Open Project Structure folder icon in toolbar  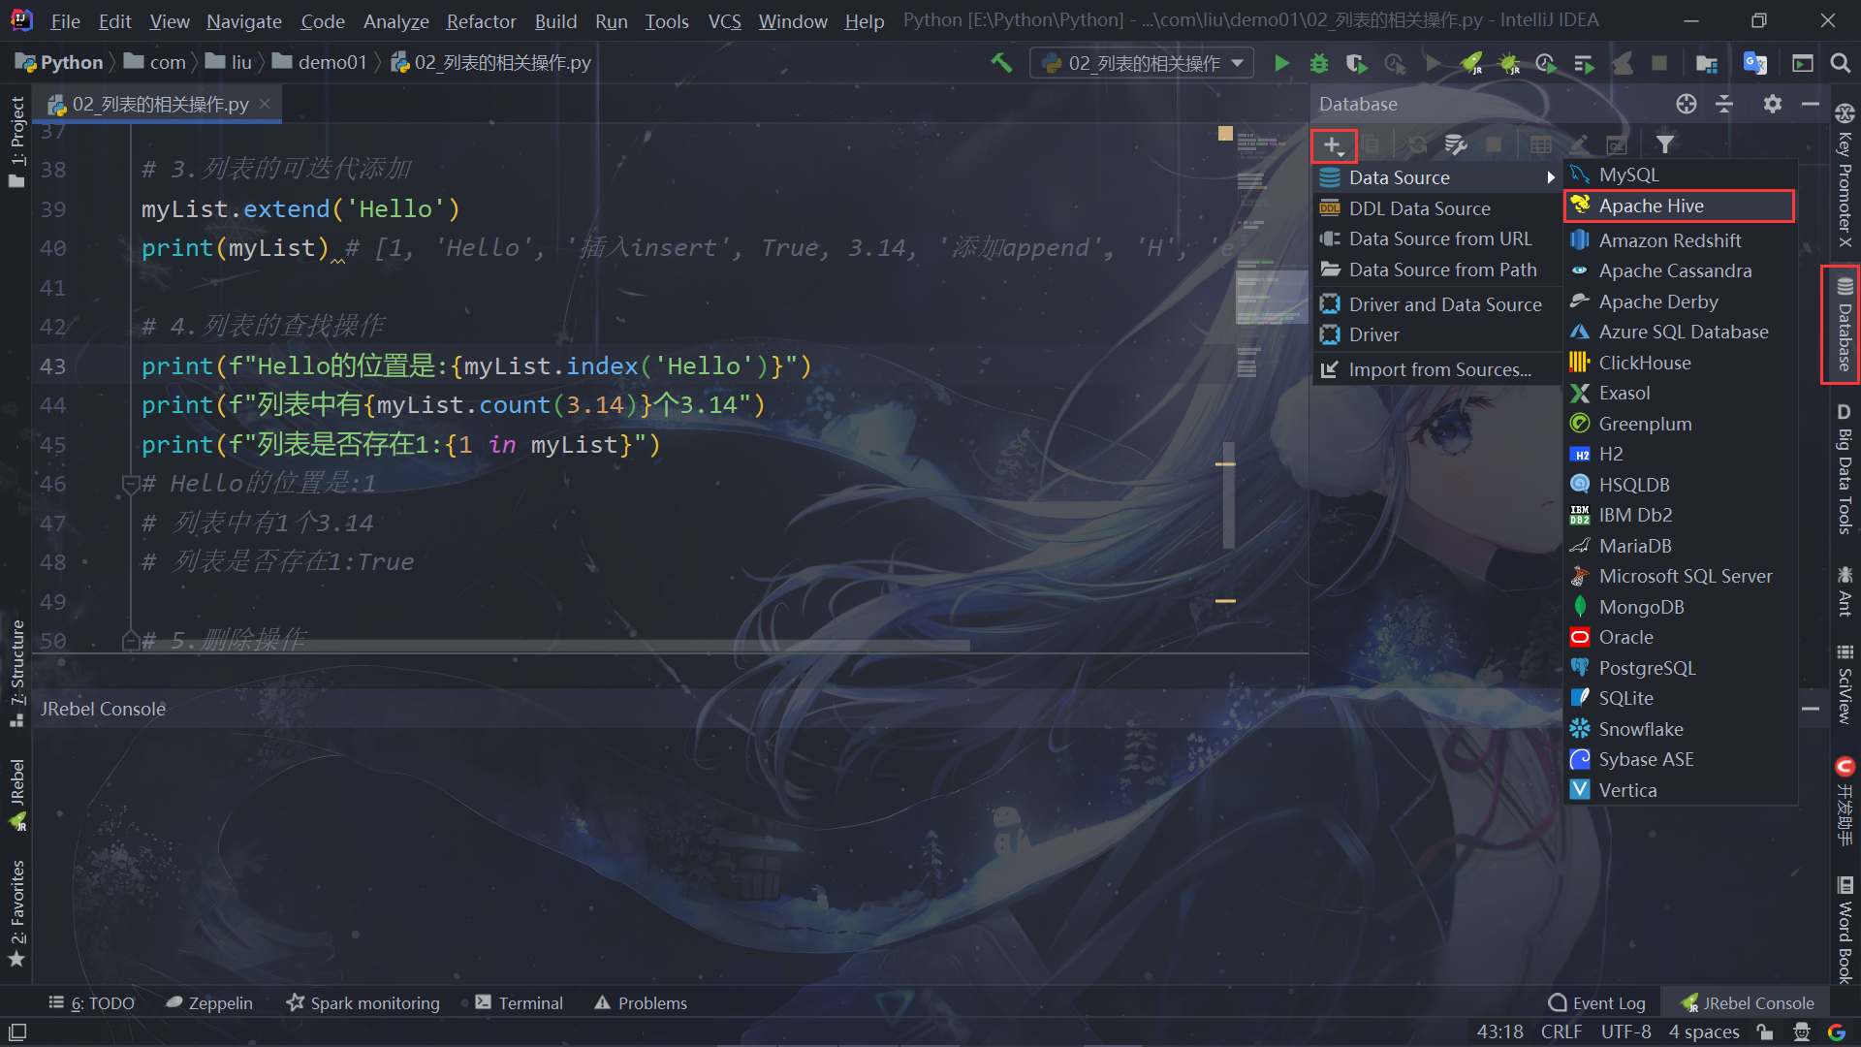pos(1707,63)
